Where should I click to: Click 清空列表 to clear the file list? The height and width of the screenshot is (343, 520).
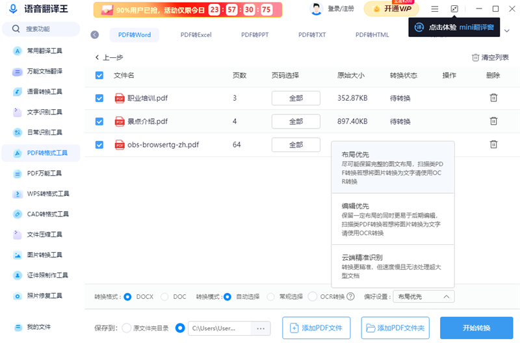[x=490, y=57]
